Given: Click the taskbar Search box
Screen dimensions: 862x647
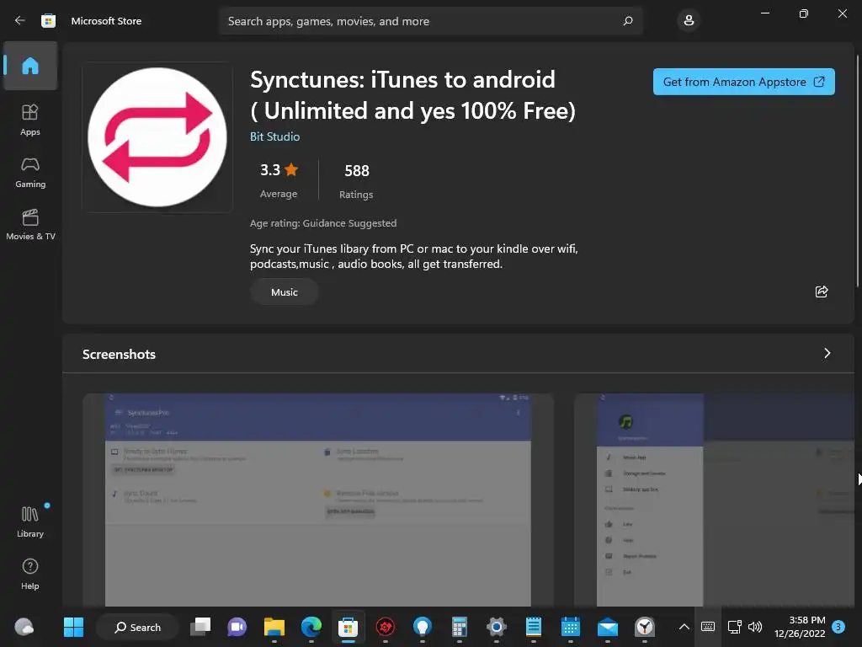Looking at the screenshot, I should [137, 627].
